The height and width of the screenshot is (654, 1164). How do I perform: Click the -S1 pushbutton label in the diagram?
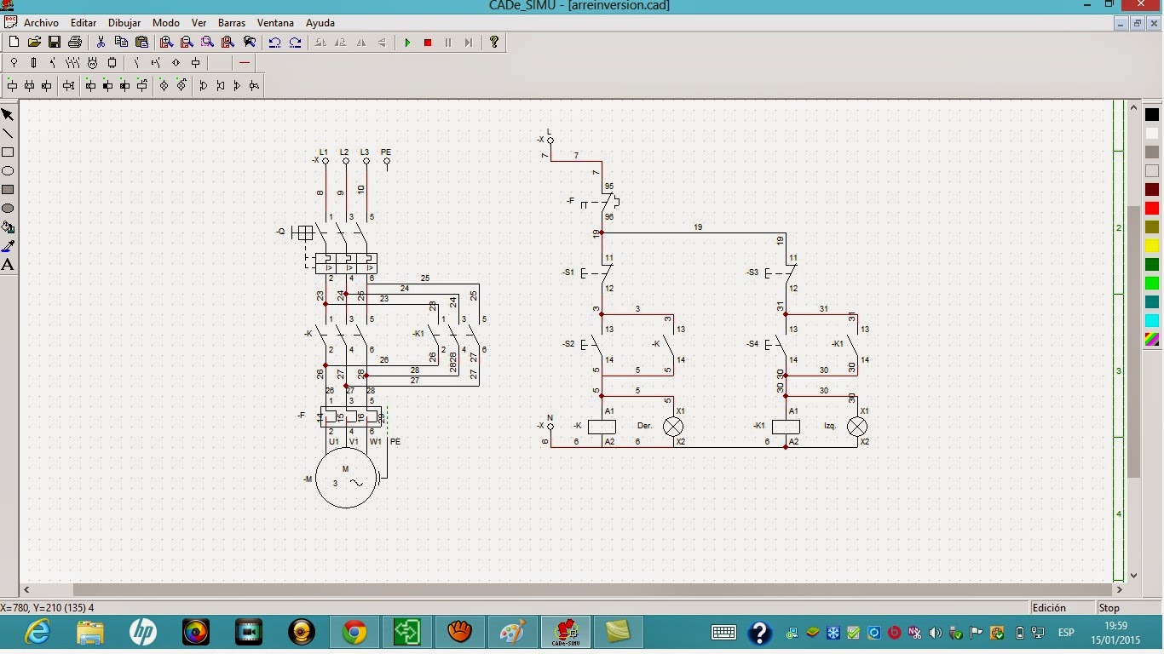(x=568, y=272)
